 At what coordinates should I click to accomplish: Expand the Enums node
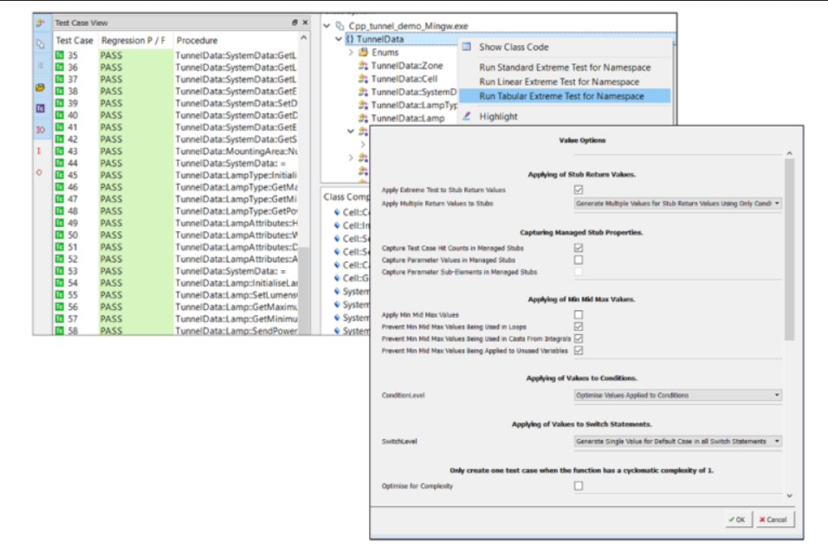(x=351, y=52)
